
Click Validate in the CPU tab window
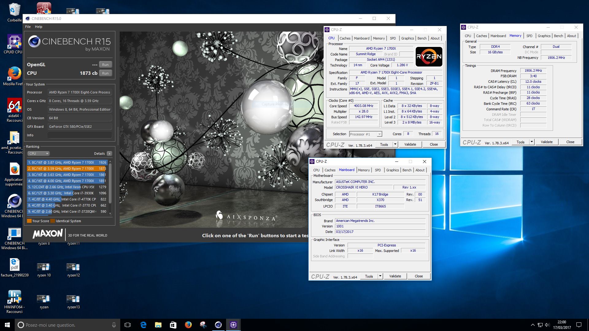(x=410, y=144)
